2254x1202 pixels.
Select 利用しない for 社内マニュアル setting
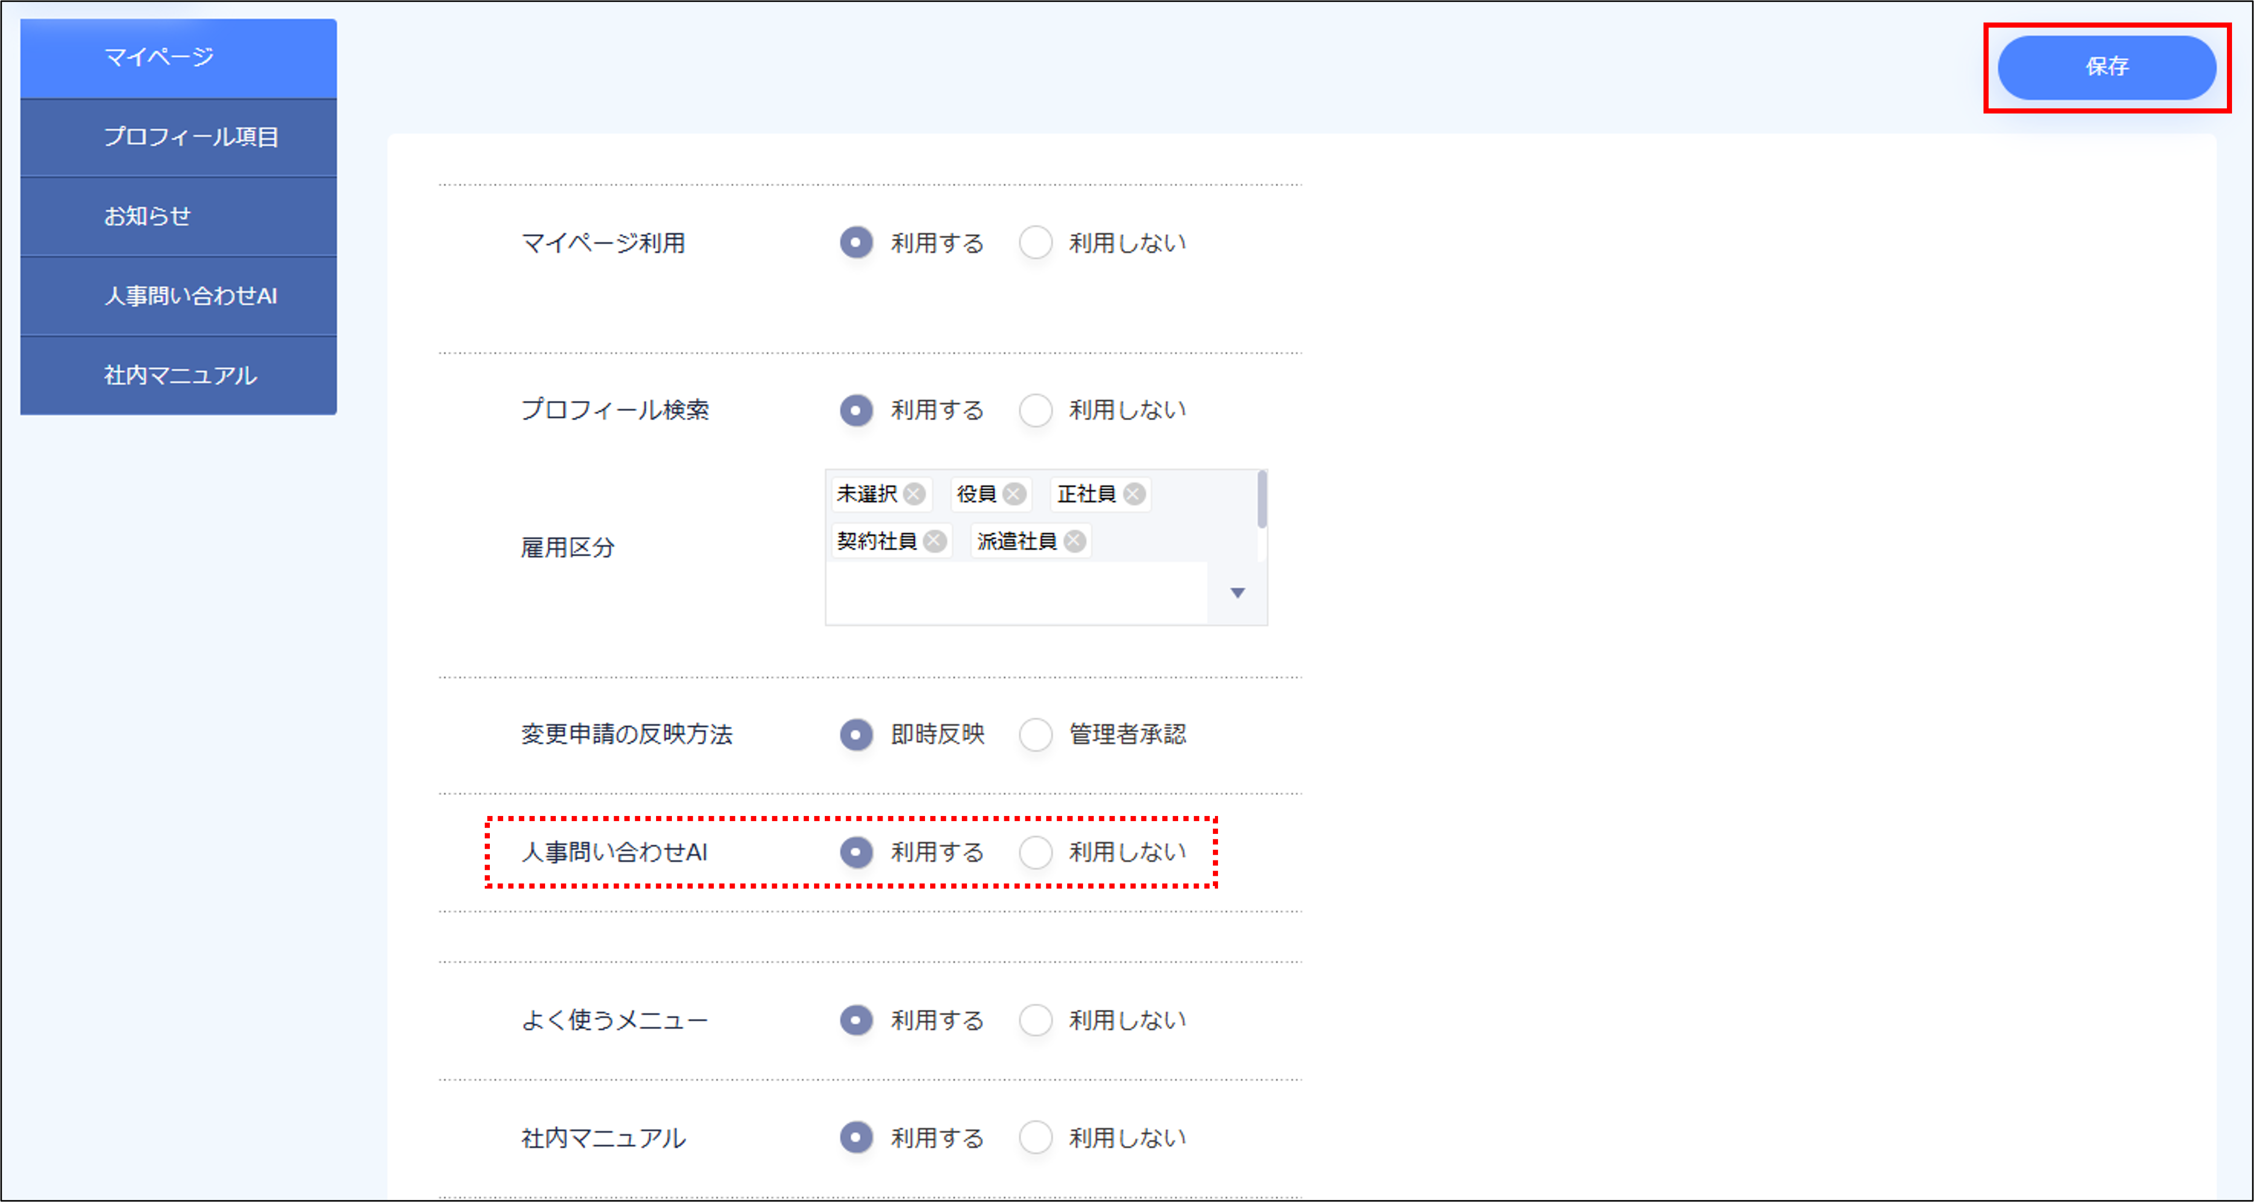pos(1036,1137)
